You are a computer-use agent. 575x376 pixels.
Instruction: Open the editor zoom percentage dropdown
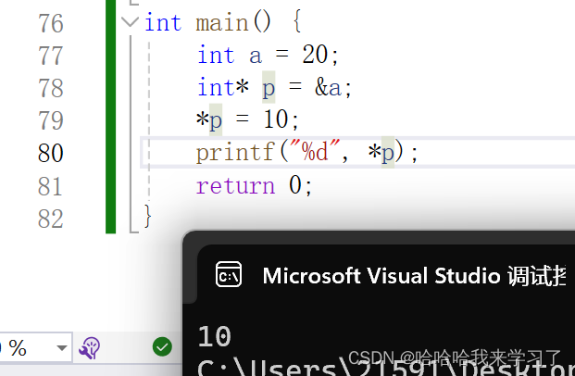tap(62, 347)
